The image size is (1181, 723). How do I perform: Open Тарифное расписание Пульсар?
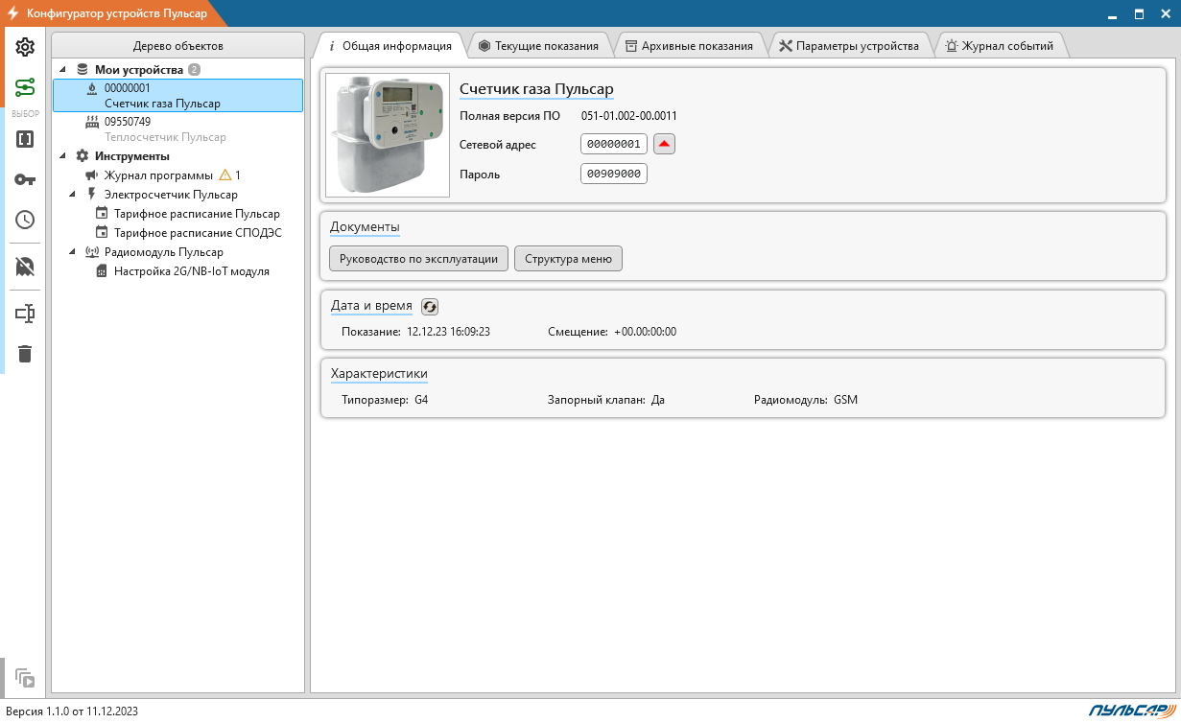[197, 214]
